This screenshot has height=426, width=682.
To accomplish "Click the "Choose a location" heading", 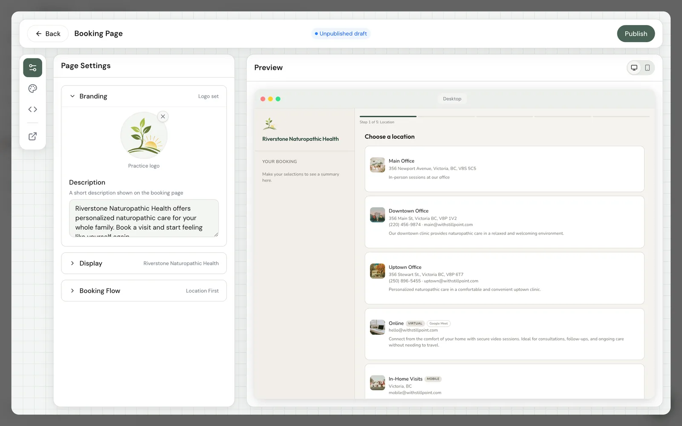I will [x=390, y=137].
